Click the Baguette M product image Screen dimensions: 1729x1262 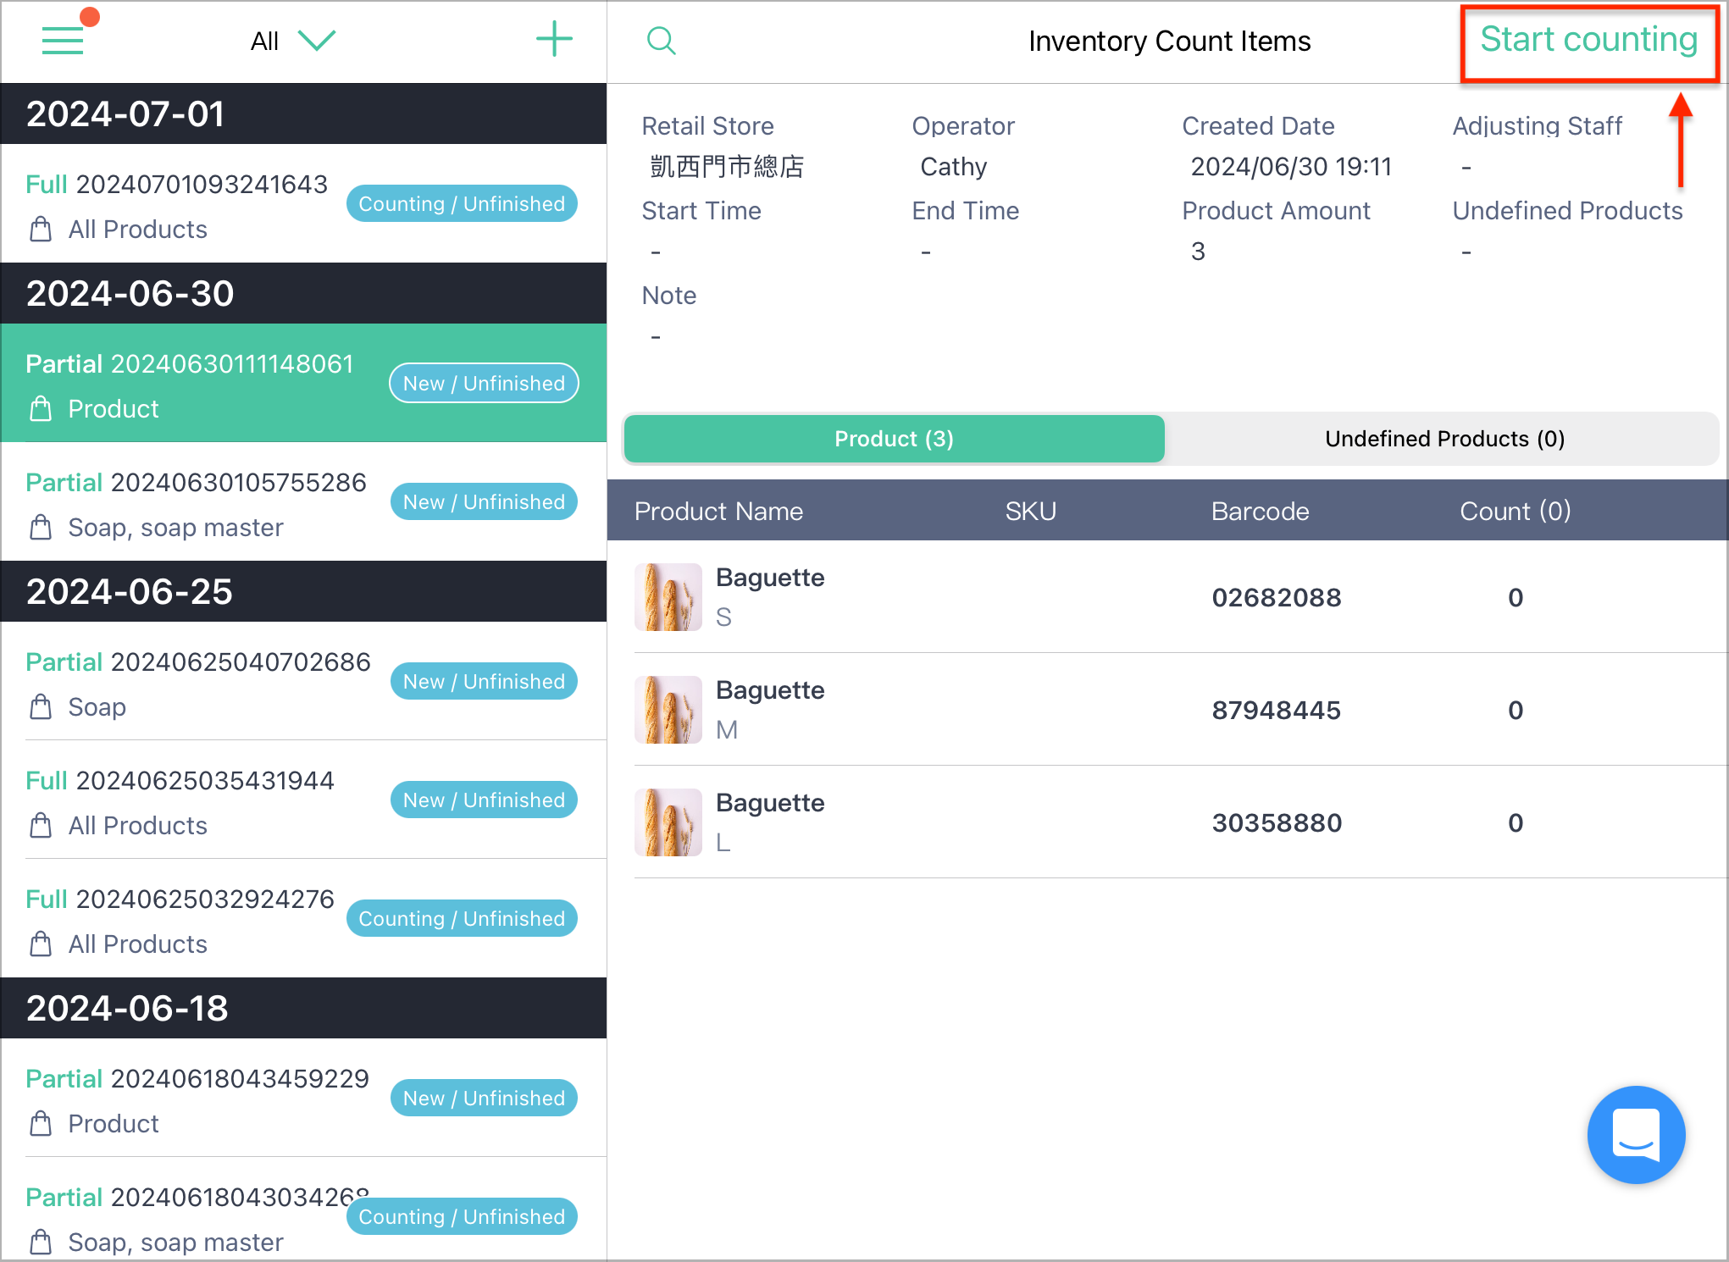pyautogui.click(x=668, y=710)
